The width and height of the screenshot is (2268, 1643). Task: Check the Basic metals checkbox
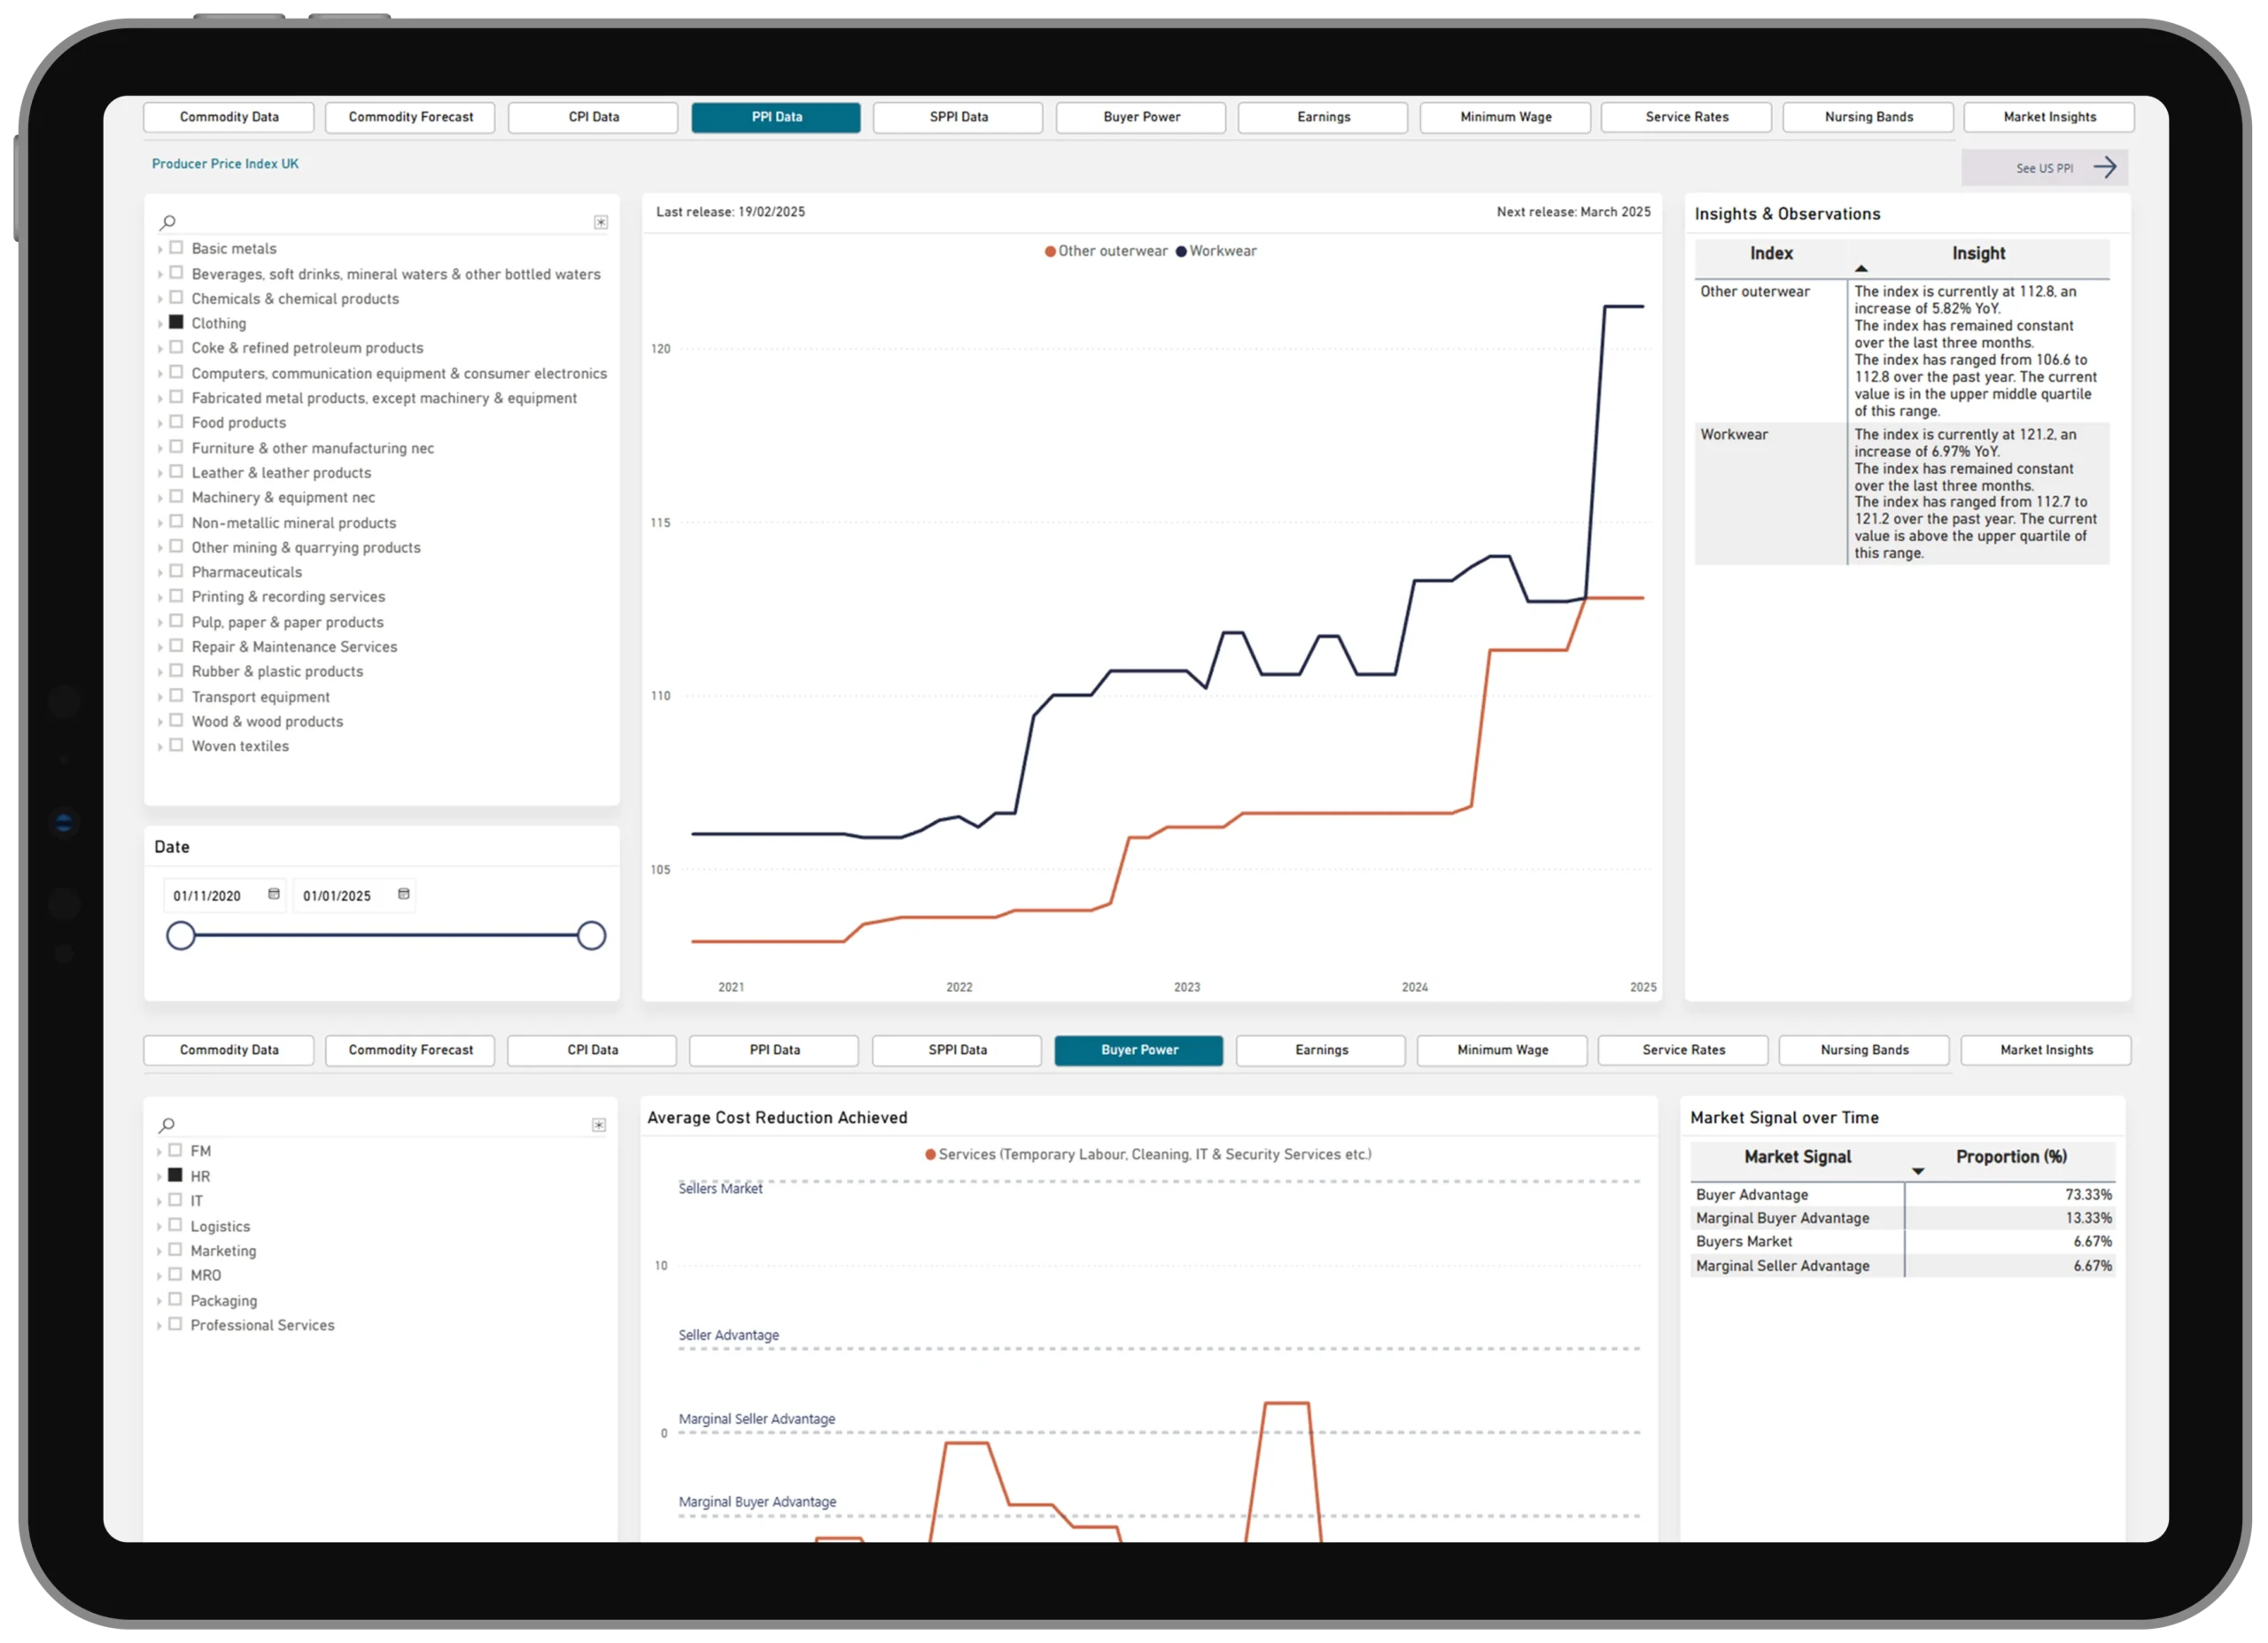coord(176,248)
